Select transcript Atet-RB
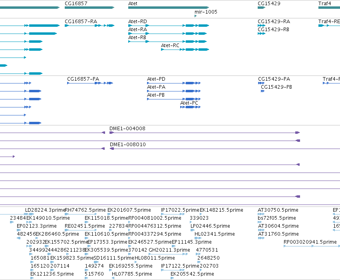This screenshot has width=340, height=280. tap(167, 42)
